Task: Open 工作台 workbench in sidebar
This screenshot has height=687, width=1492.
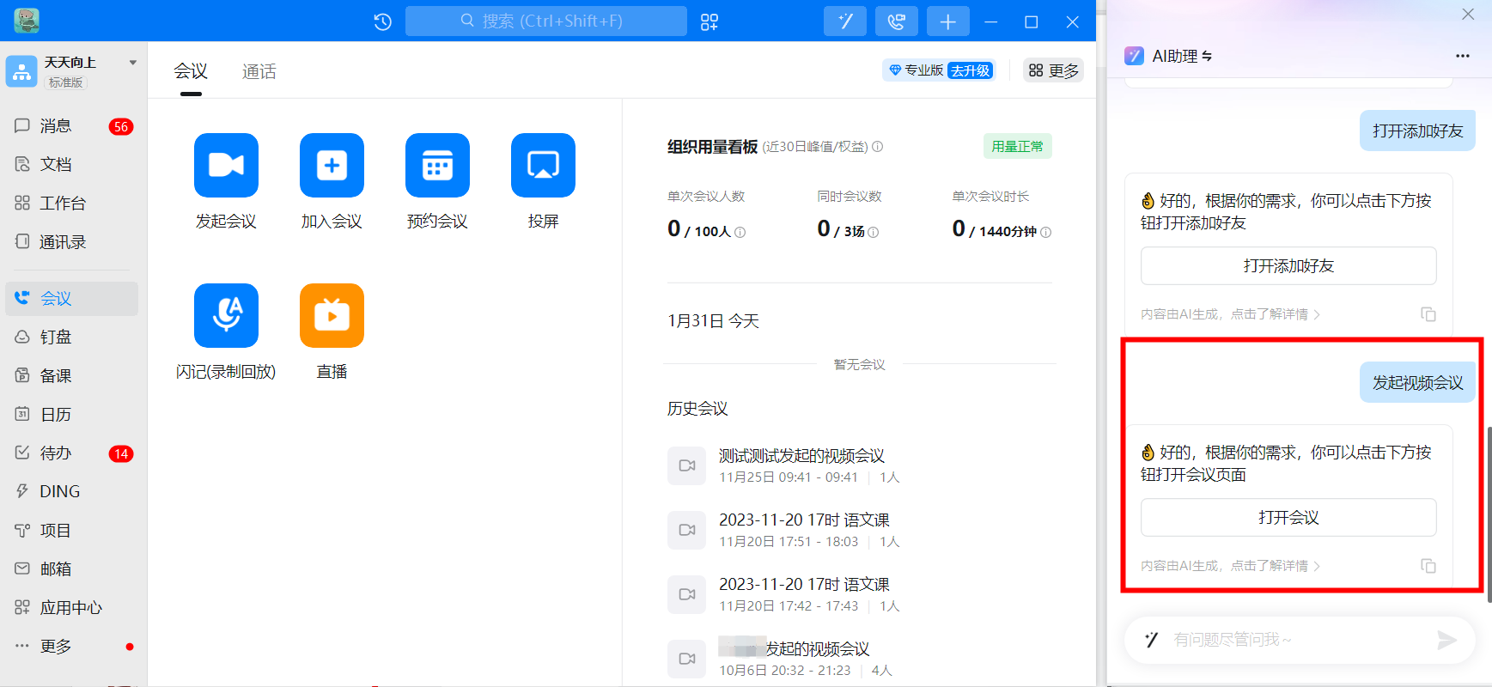Action: [72, 203]
